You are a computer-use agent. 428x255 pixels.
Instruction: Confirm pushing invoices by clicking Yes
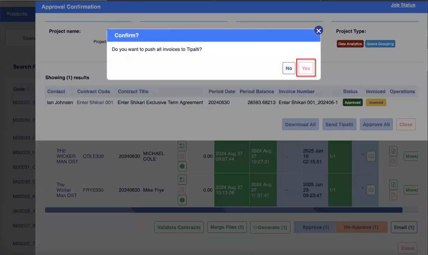pos(306,68)
